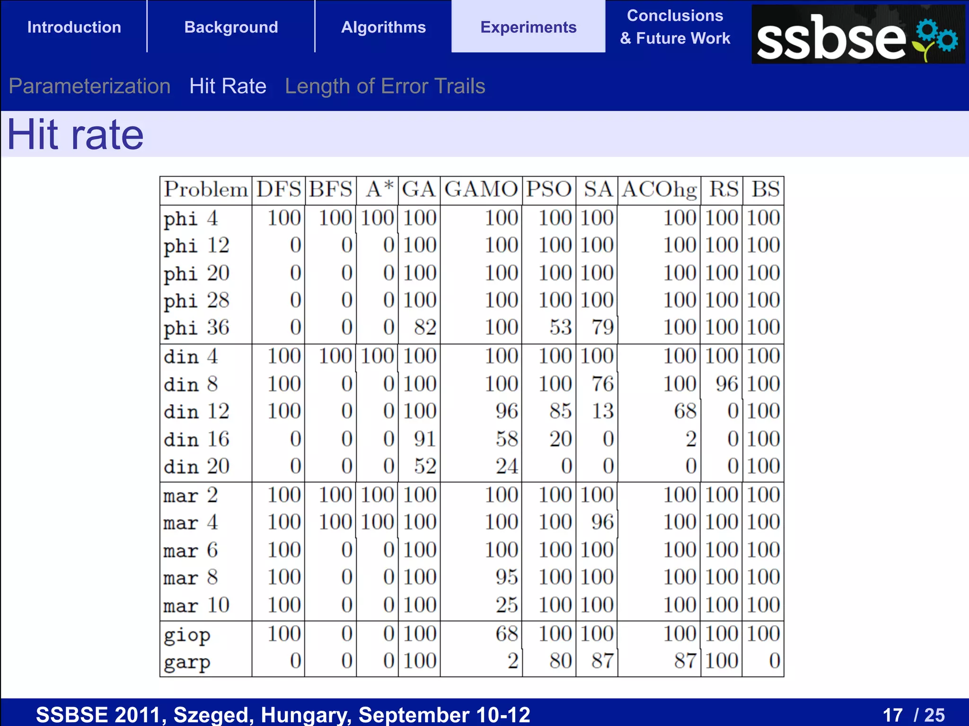Viewport: 969px width, 726px height.
Task: Click SA value 76 in din 8 row
Action: tap(603, 384)
